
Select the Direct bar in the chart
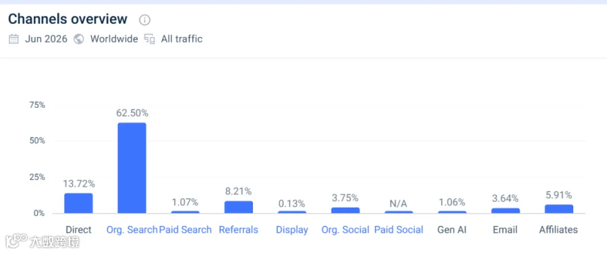pos(79,203)
